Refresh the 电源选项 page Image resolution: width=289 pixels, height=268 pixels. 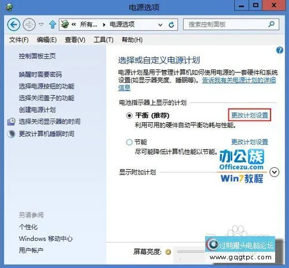(171, 24)
